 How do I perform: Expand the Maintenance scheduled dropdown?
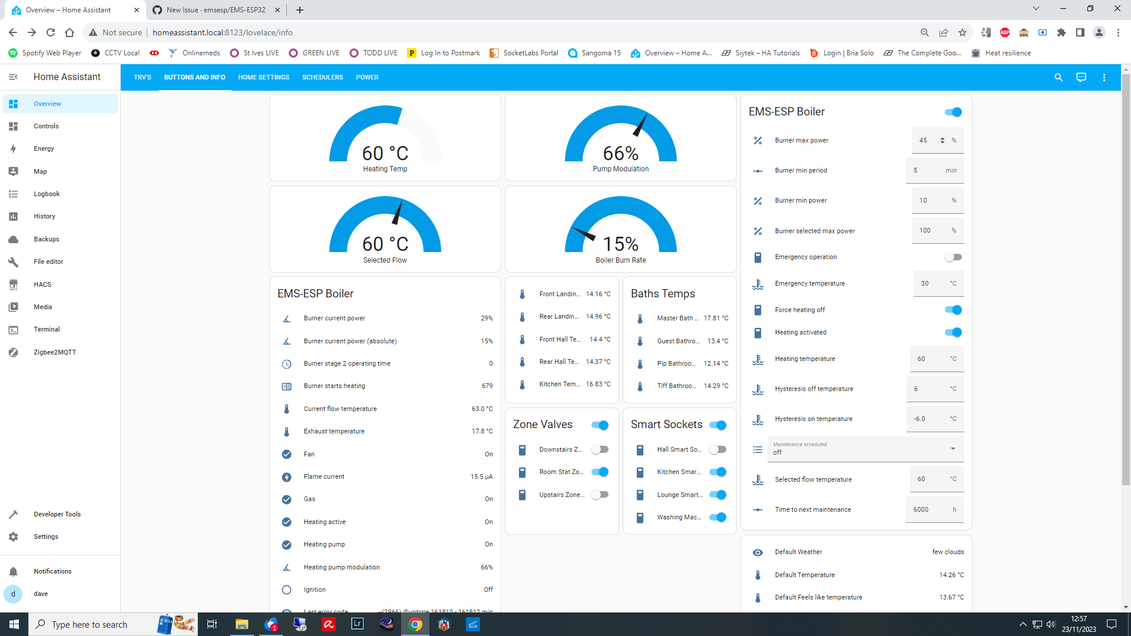(x=953, y=449)
